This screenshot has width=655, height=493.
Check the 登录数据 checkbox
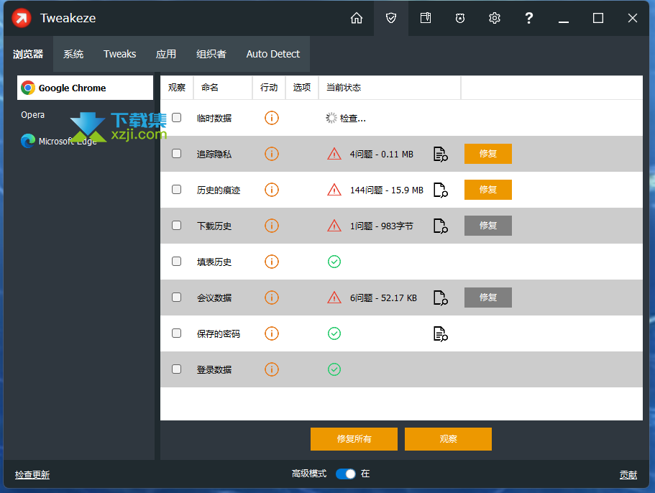tap(177, 369)
